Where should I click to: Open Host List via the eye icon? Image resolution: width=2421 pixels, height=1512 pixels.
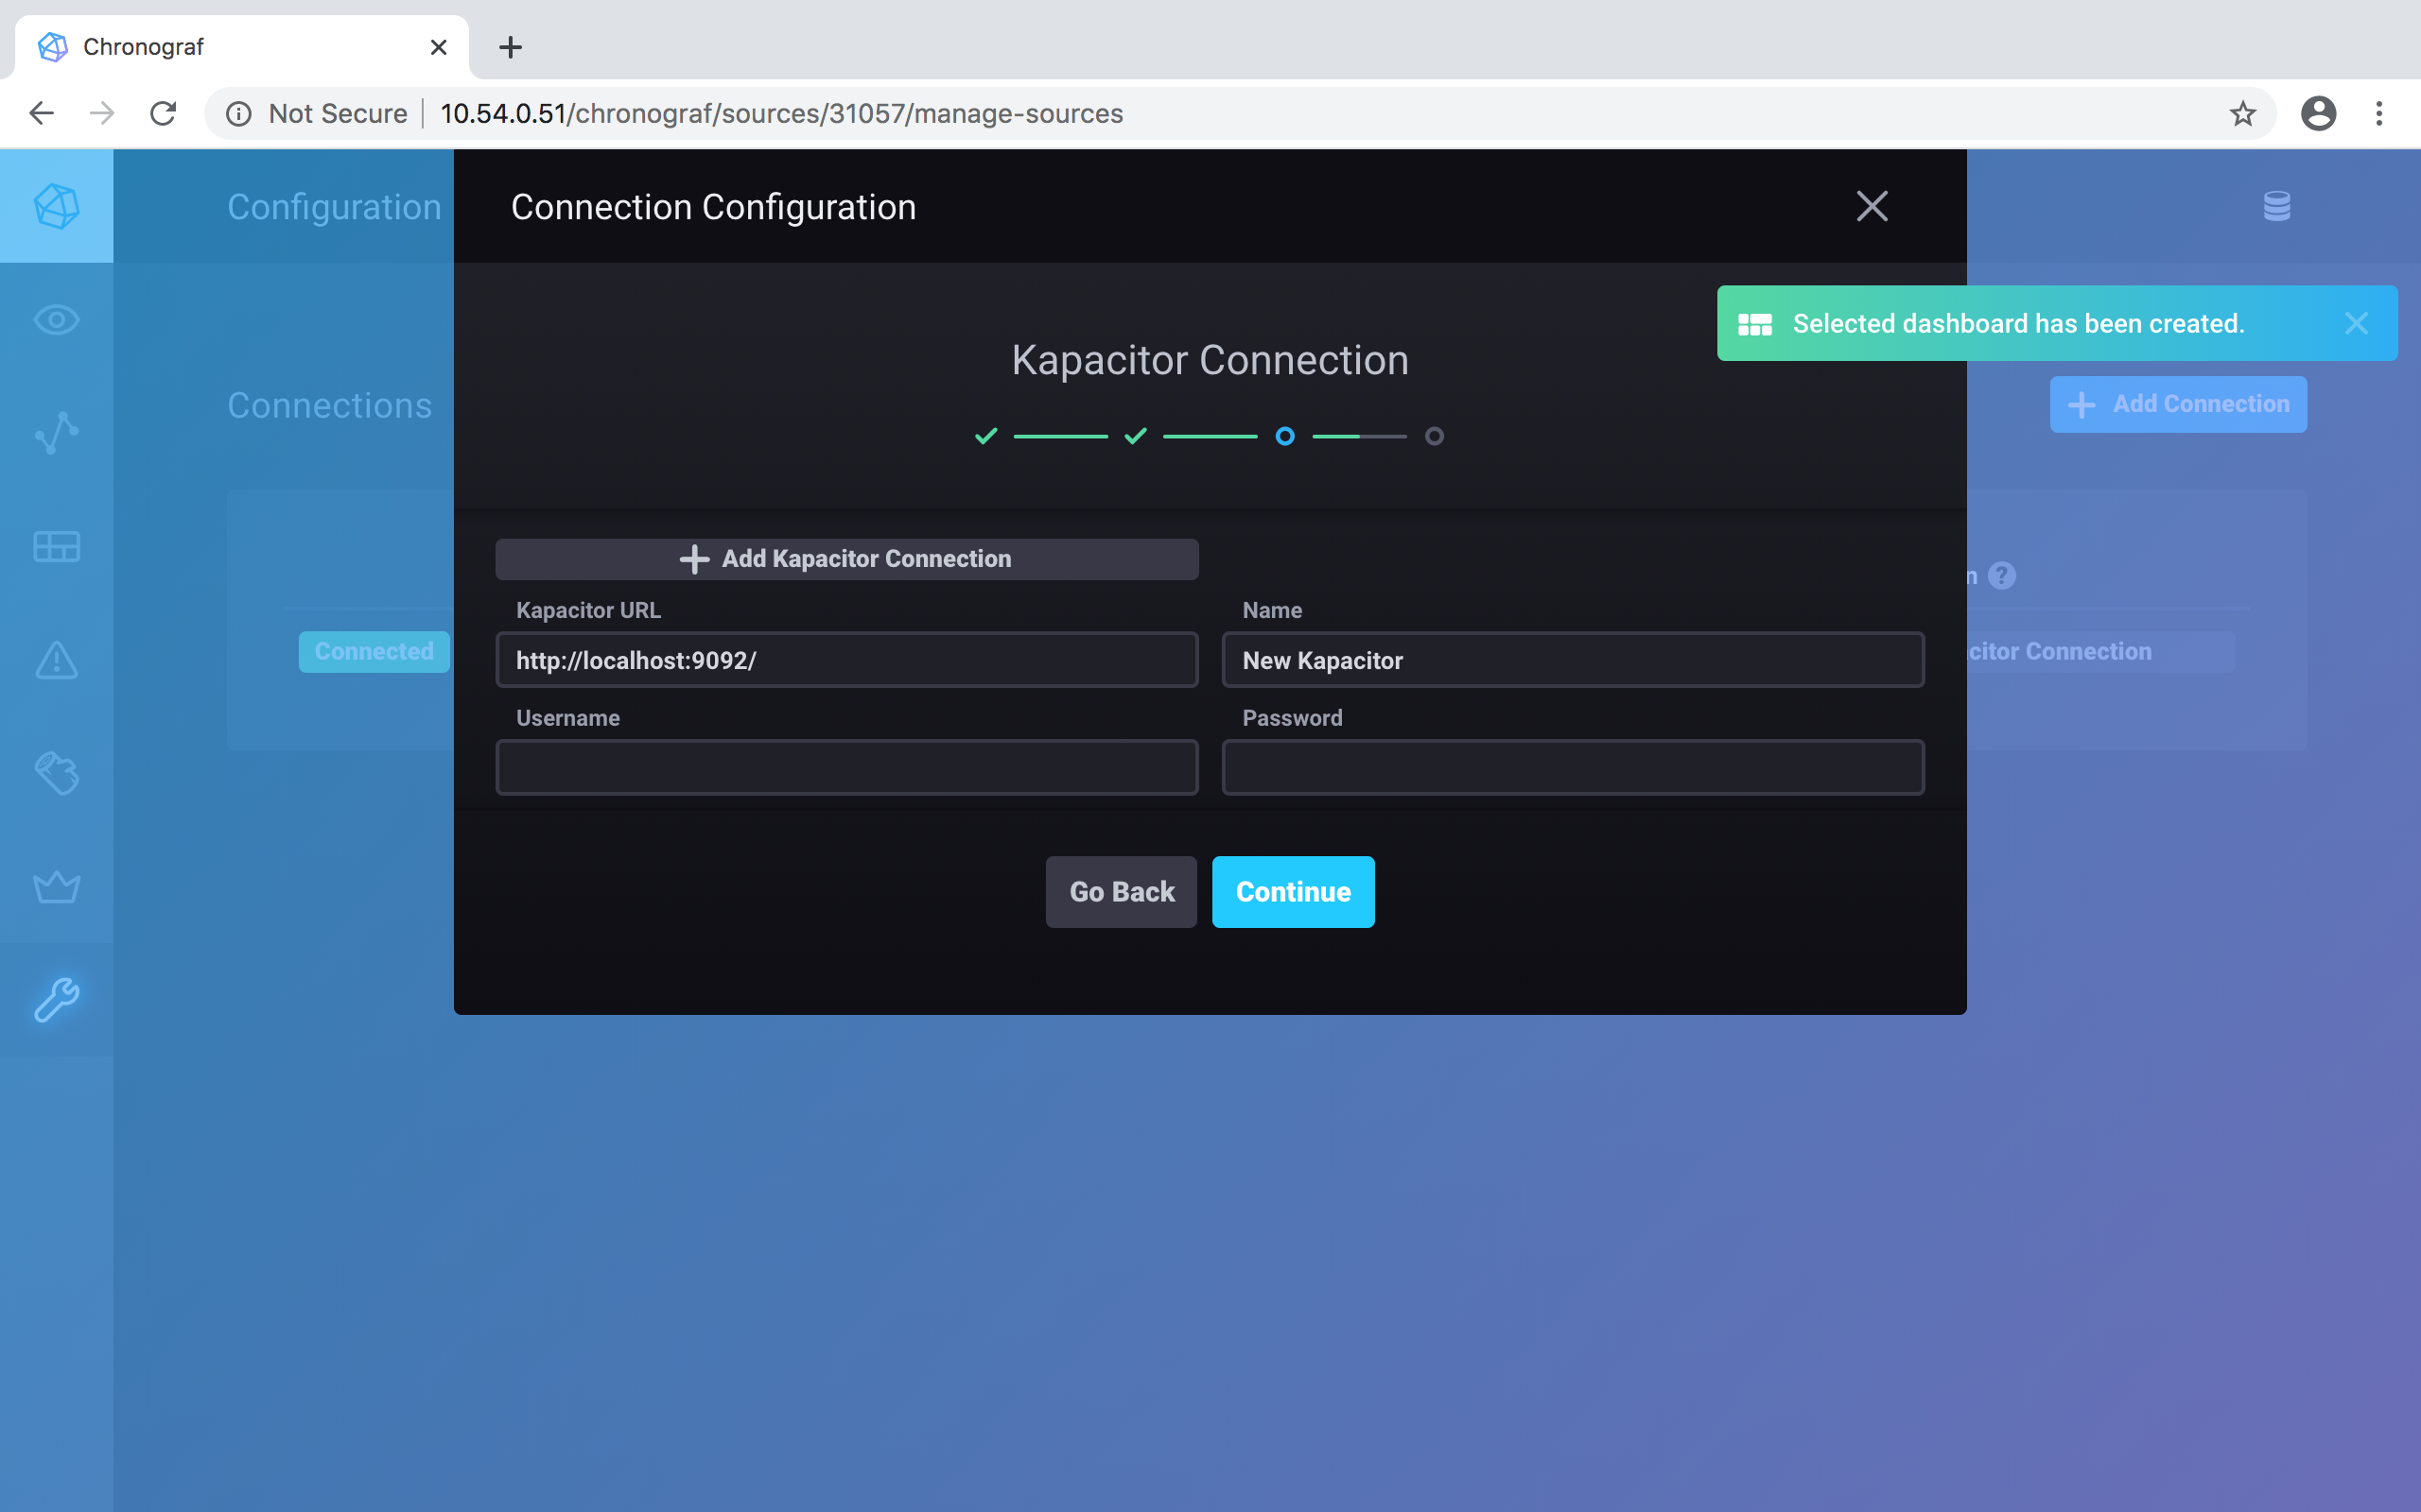56,320
